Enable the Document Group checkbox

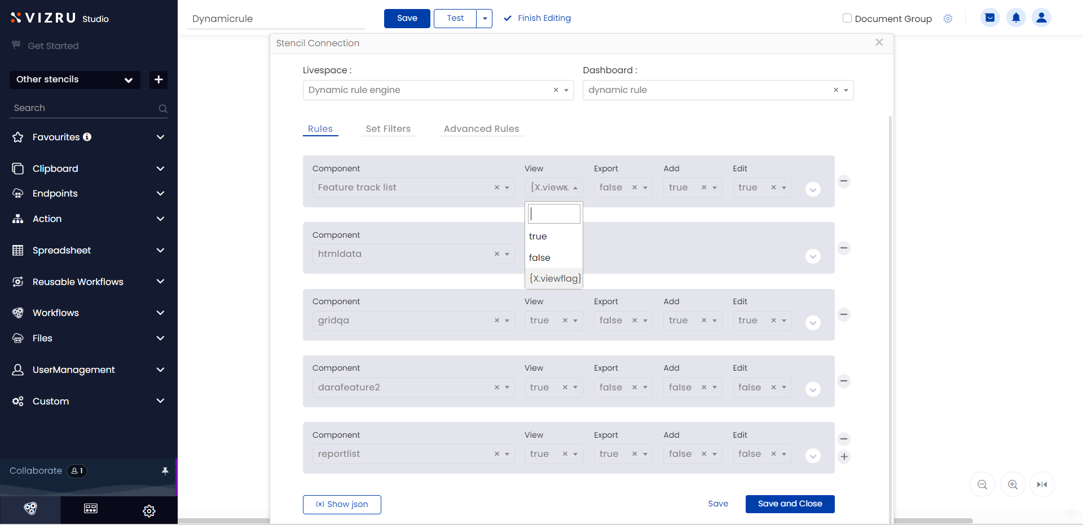pyautogui.click(x=847, y=18)
